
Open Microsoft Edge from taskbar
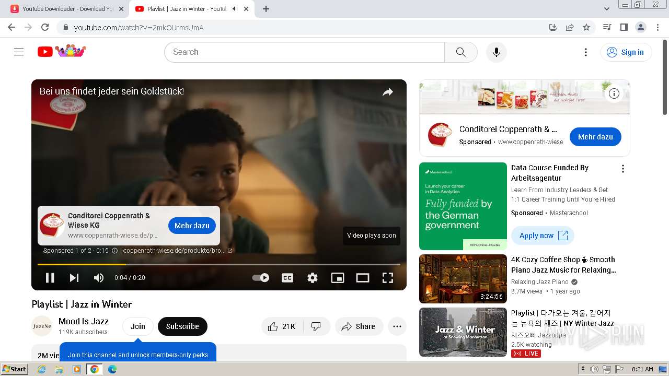pyautogui.click(x=112, y=369)
